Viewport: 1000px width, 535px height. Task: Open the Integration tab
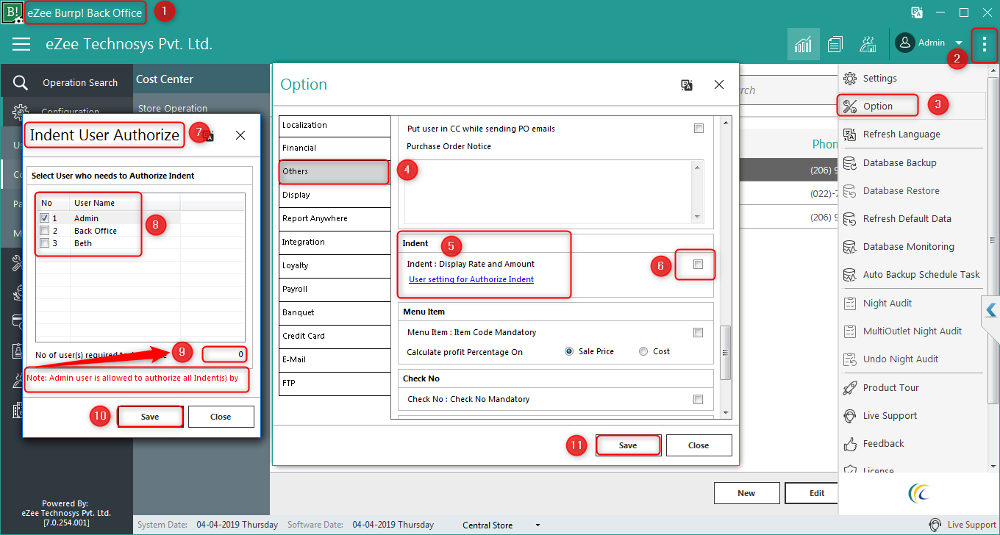[x=335, y=242]
